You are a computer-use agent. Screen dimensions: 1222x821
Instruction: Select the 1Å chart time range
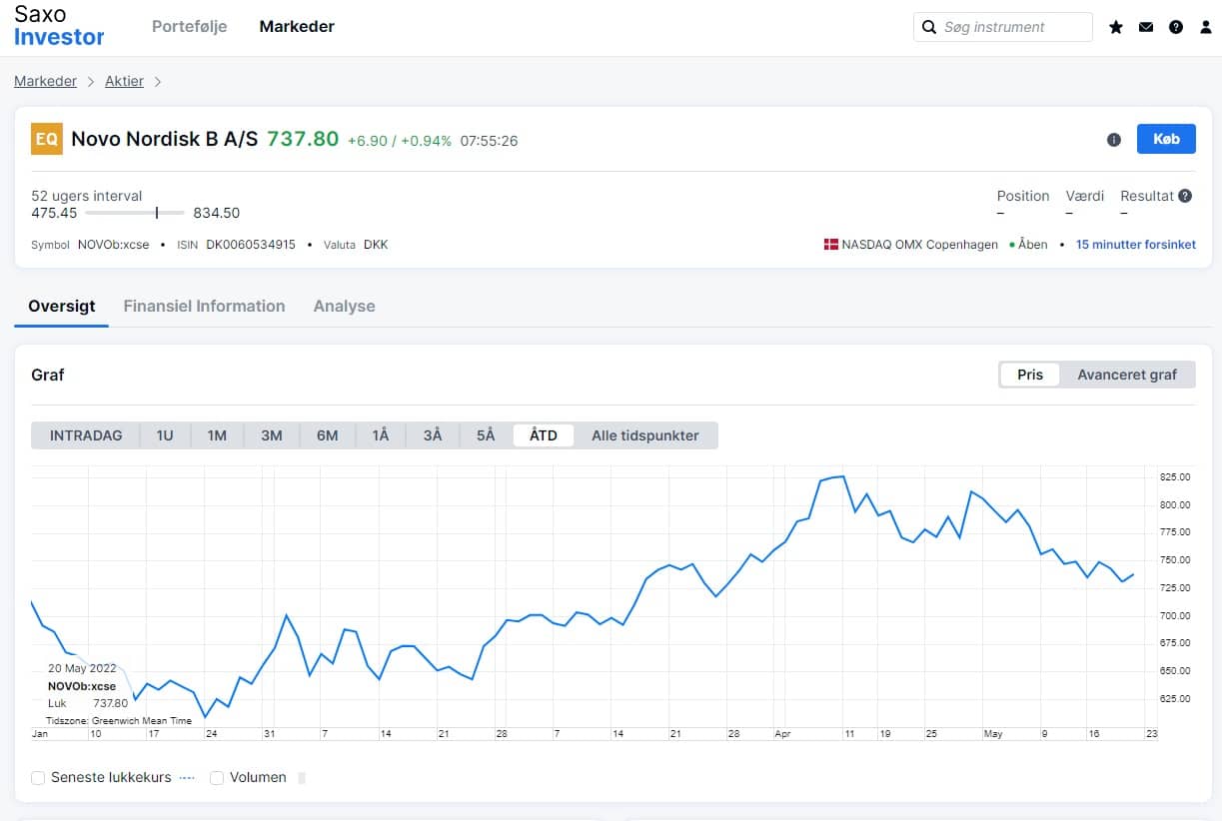tap(380, 435)
